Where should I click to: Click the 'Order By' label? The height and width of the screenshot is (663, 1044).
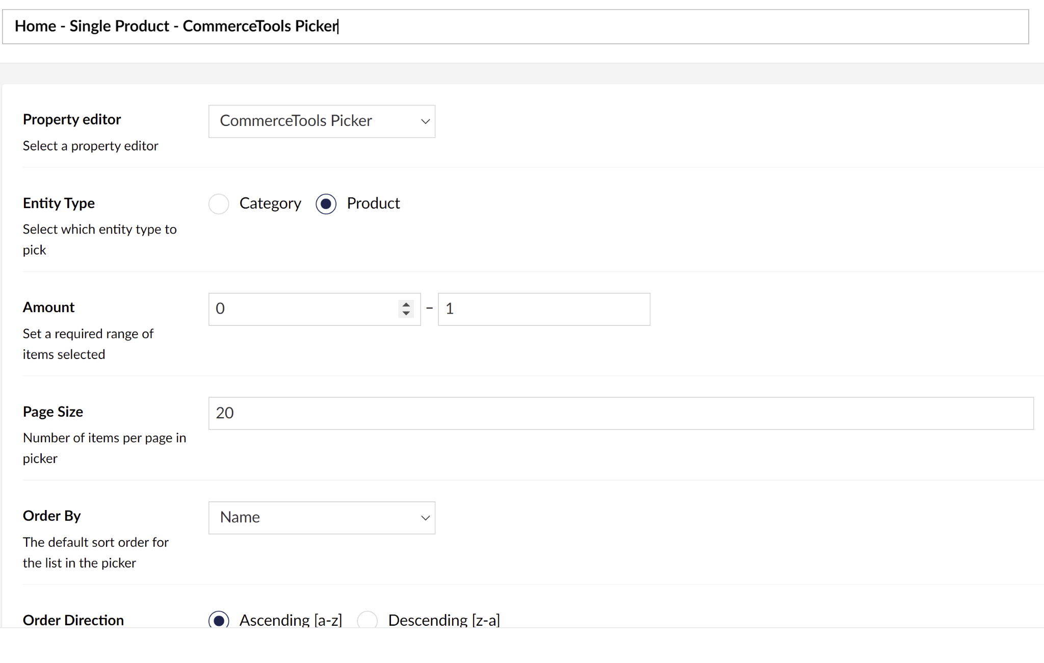tap(52, 516)
